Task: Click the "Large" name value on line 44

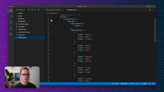Action: pyautogui.click(x=88, y=68)
